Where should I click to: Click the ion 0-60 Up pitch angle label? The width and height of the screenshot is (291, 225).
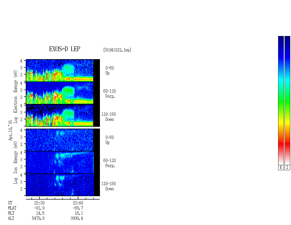tap(109, 140)
